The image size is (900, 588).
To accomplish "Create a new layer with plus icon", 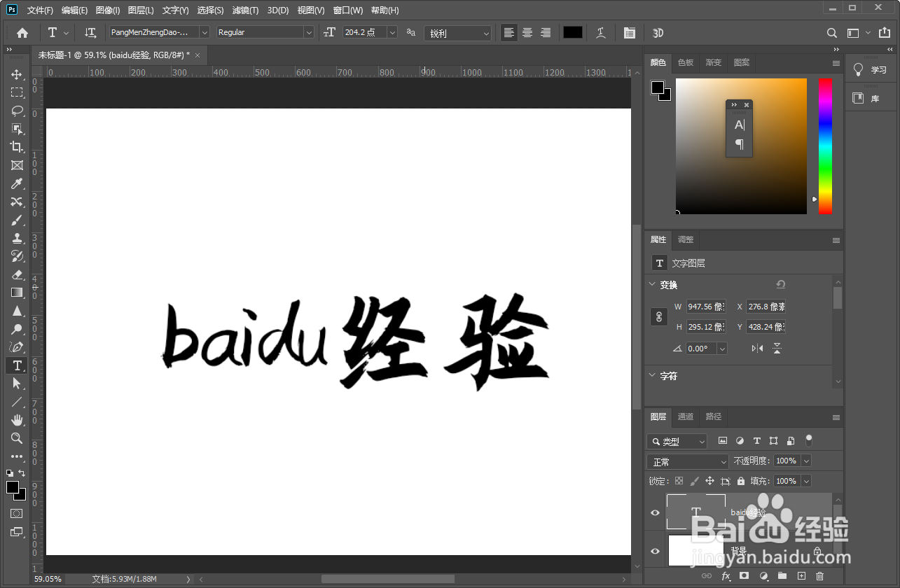I will coord(802,576).
